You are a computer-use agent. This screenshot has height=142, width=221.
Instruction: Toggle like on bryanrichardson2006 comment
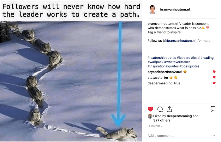[x=214, y=72]
